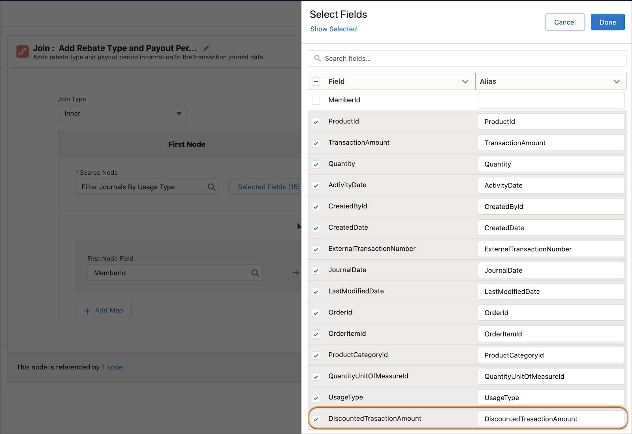Enable the MemberId field checkbox
The width and height of the screenshot is (632, 434).
316,100
